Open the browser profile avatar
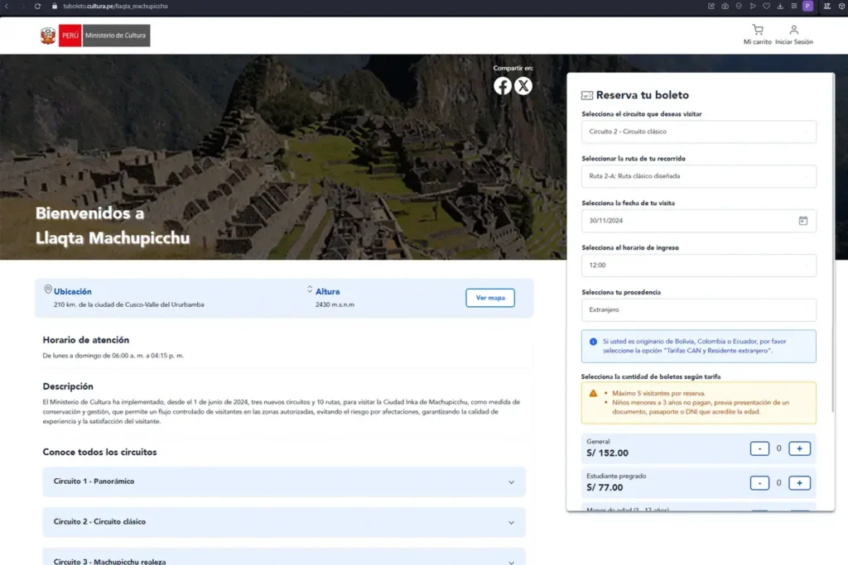The image size is (848, 565). tap(807, 6)
